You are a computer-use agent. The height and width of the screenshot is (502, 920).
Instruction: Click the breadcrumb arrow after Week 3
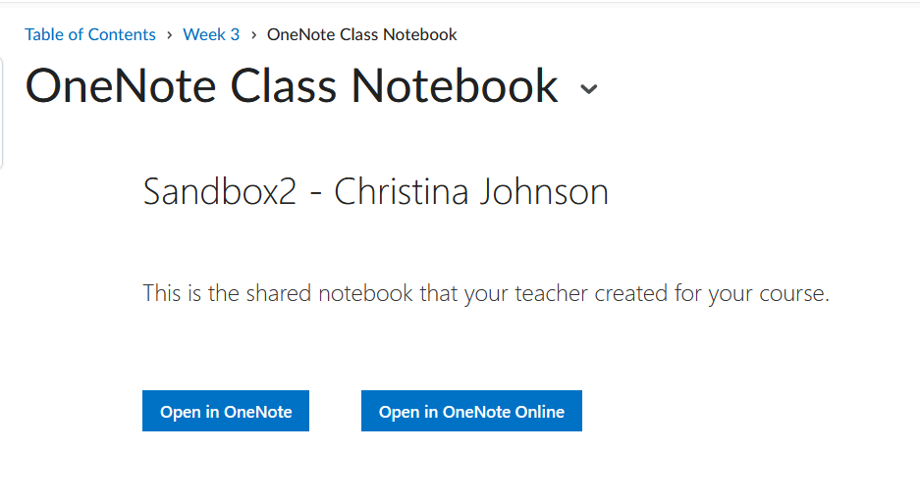(x=253, y=35)
